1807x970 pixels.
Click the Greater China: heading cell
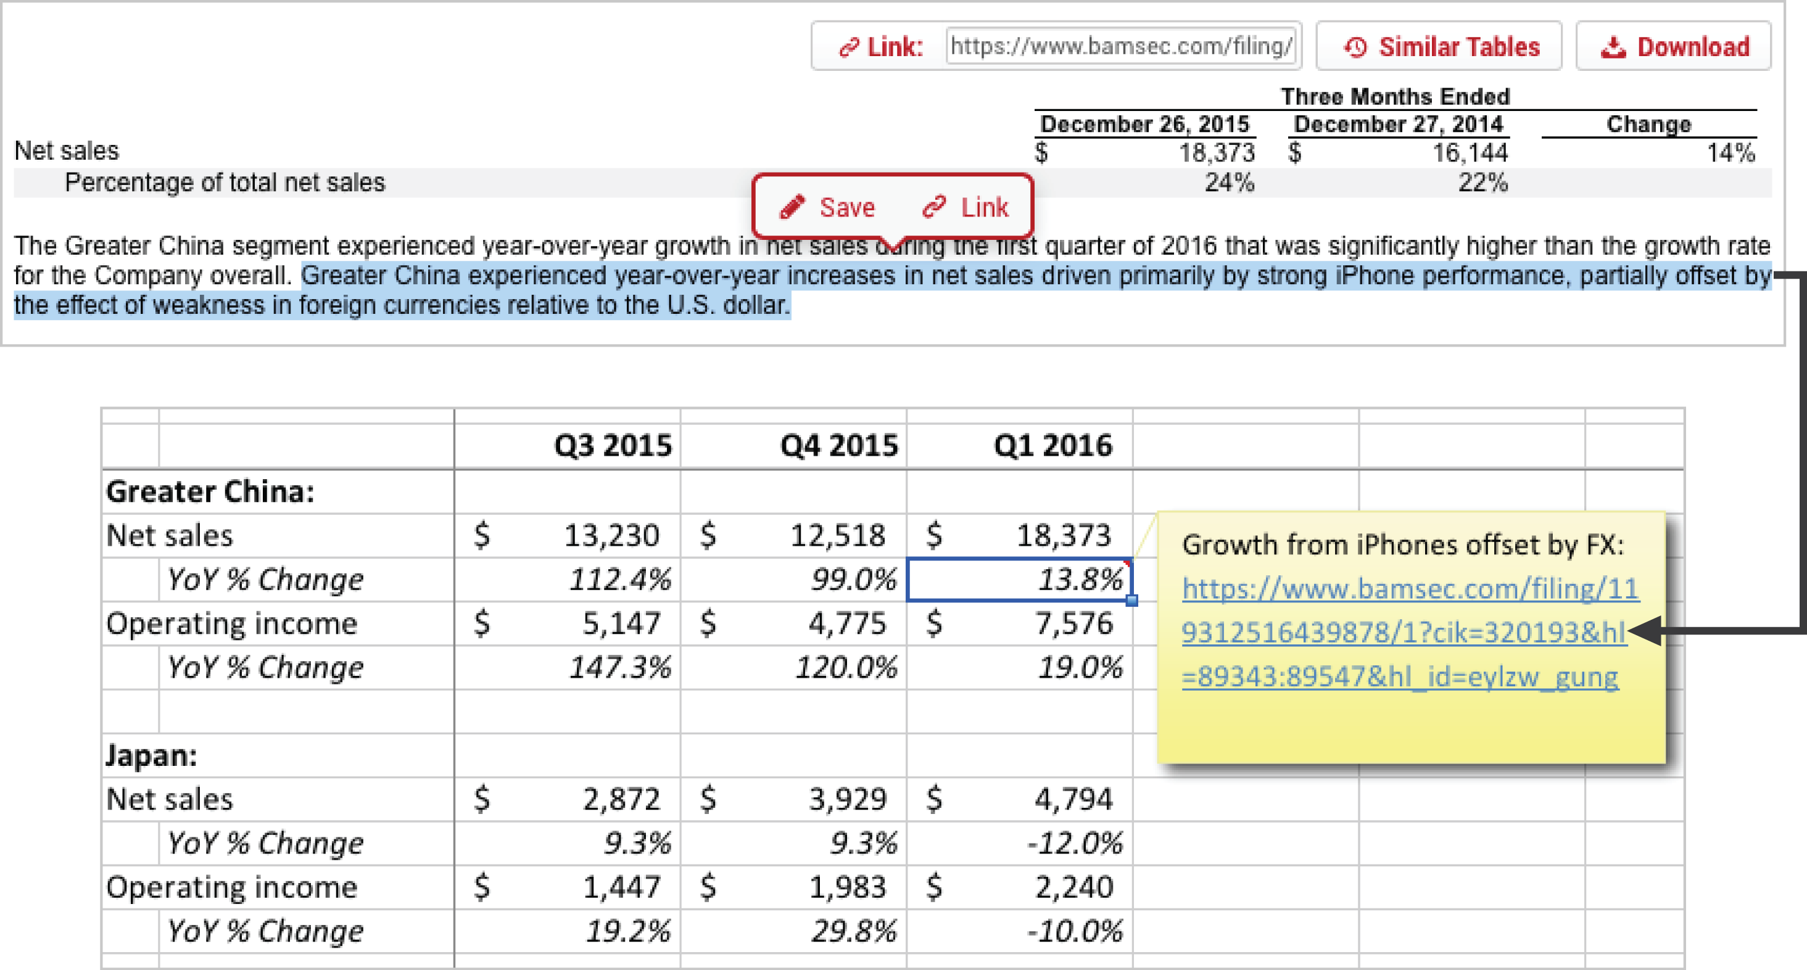click(278, 491)
